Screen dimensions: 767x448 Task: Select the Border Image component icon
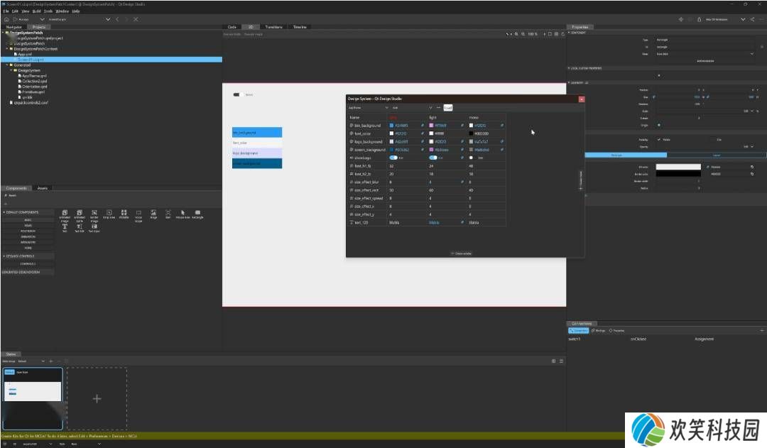(x=94, y=213)
